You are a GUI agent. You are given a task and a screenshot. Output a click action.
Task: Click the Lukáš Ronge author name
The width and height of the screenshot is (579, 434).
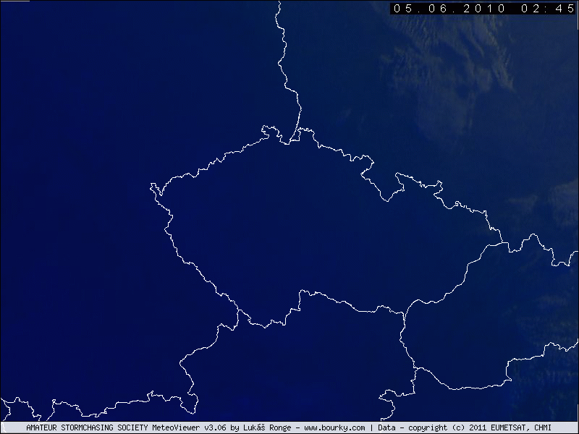(267, 427)
